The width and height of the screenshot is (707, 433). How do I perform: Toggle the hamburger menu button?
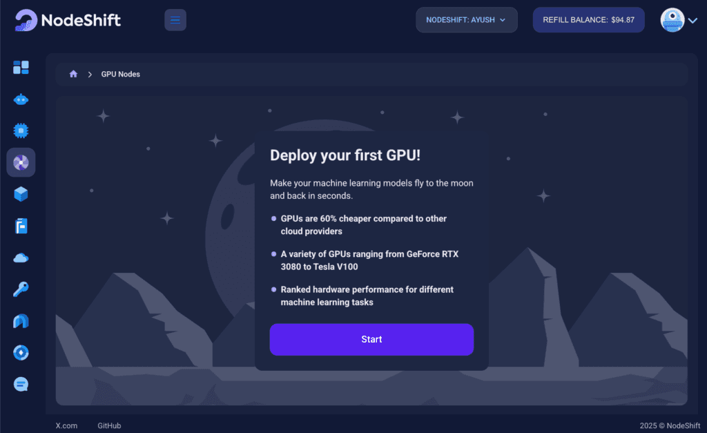coord(175,20)
